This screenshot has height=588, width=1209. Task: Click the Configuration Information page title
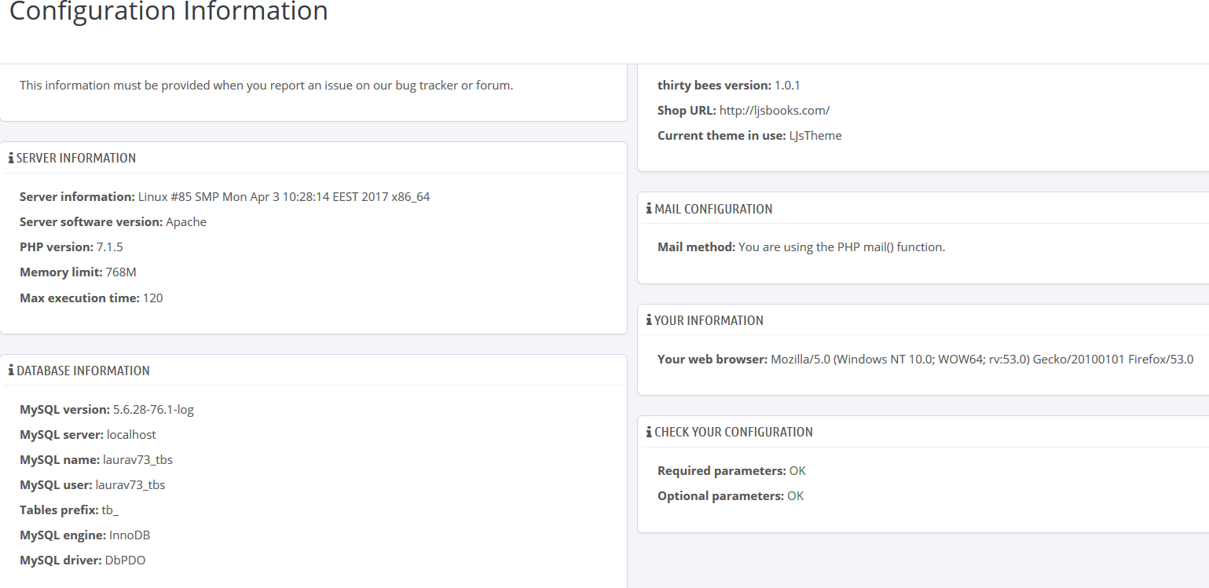point(168,12)
